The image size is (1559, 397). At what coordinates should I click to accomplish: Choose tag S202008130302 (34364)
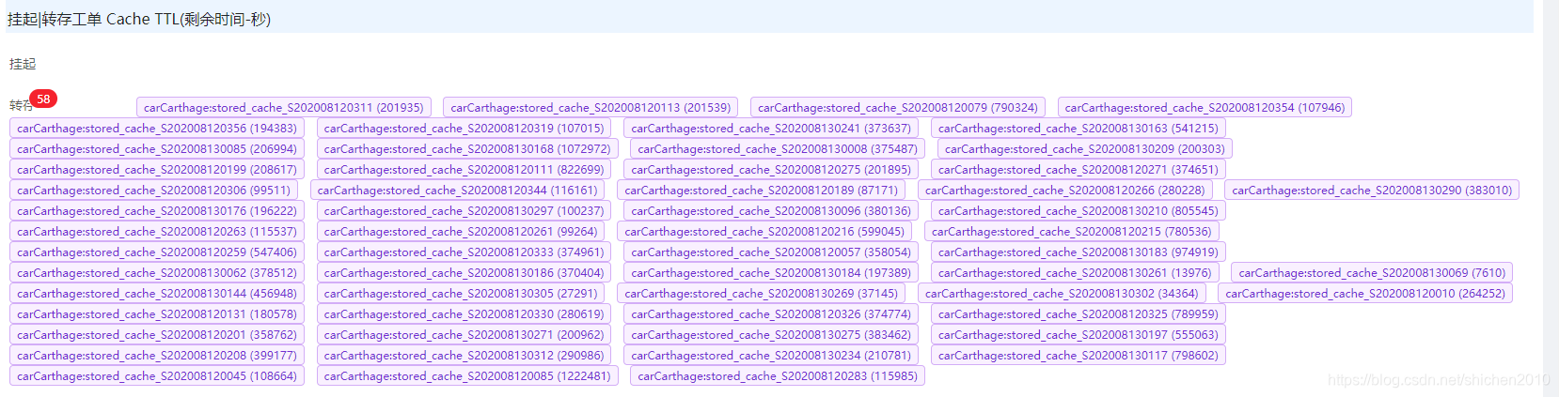tap(1062, 294)
